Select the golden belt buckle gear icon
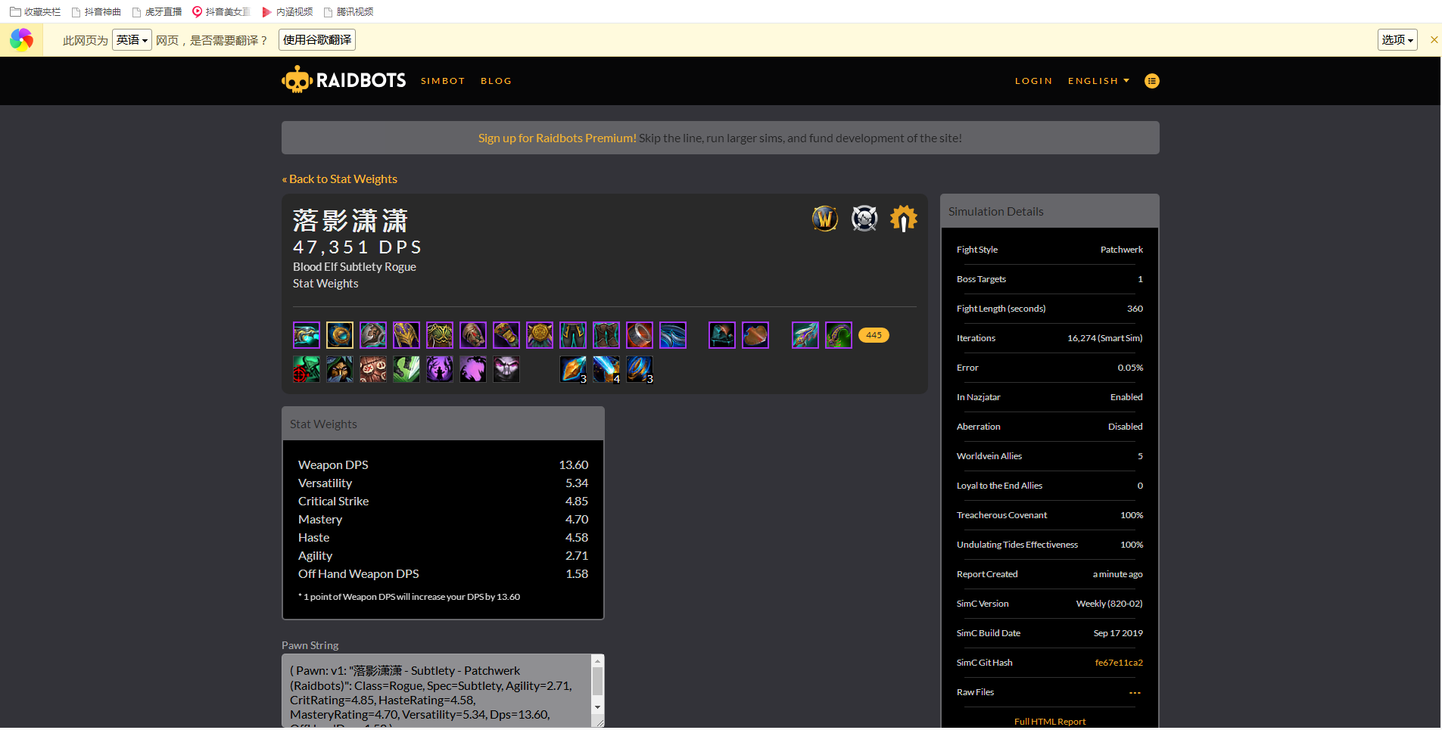 pyautogui.click(x=540, y=335)
